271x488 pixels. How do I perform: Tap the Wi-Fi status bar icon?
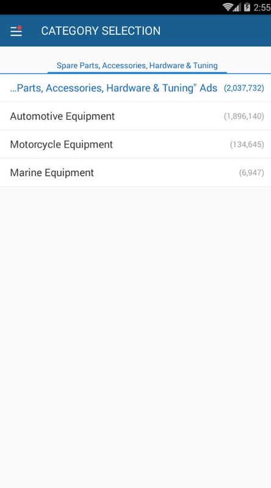coord(228,7)
